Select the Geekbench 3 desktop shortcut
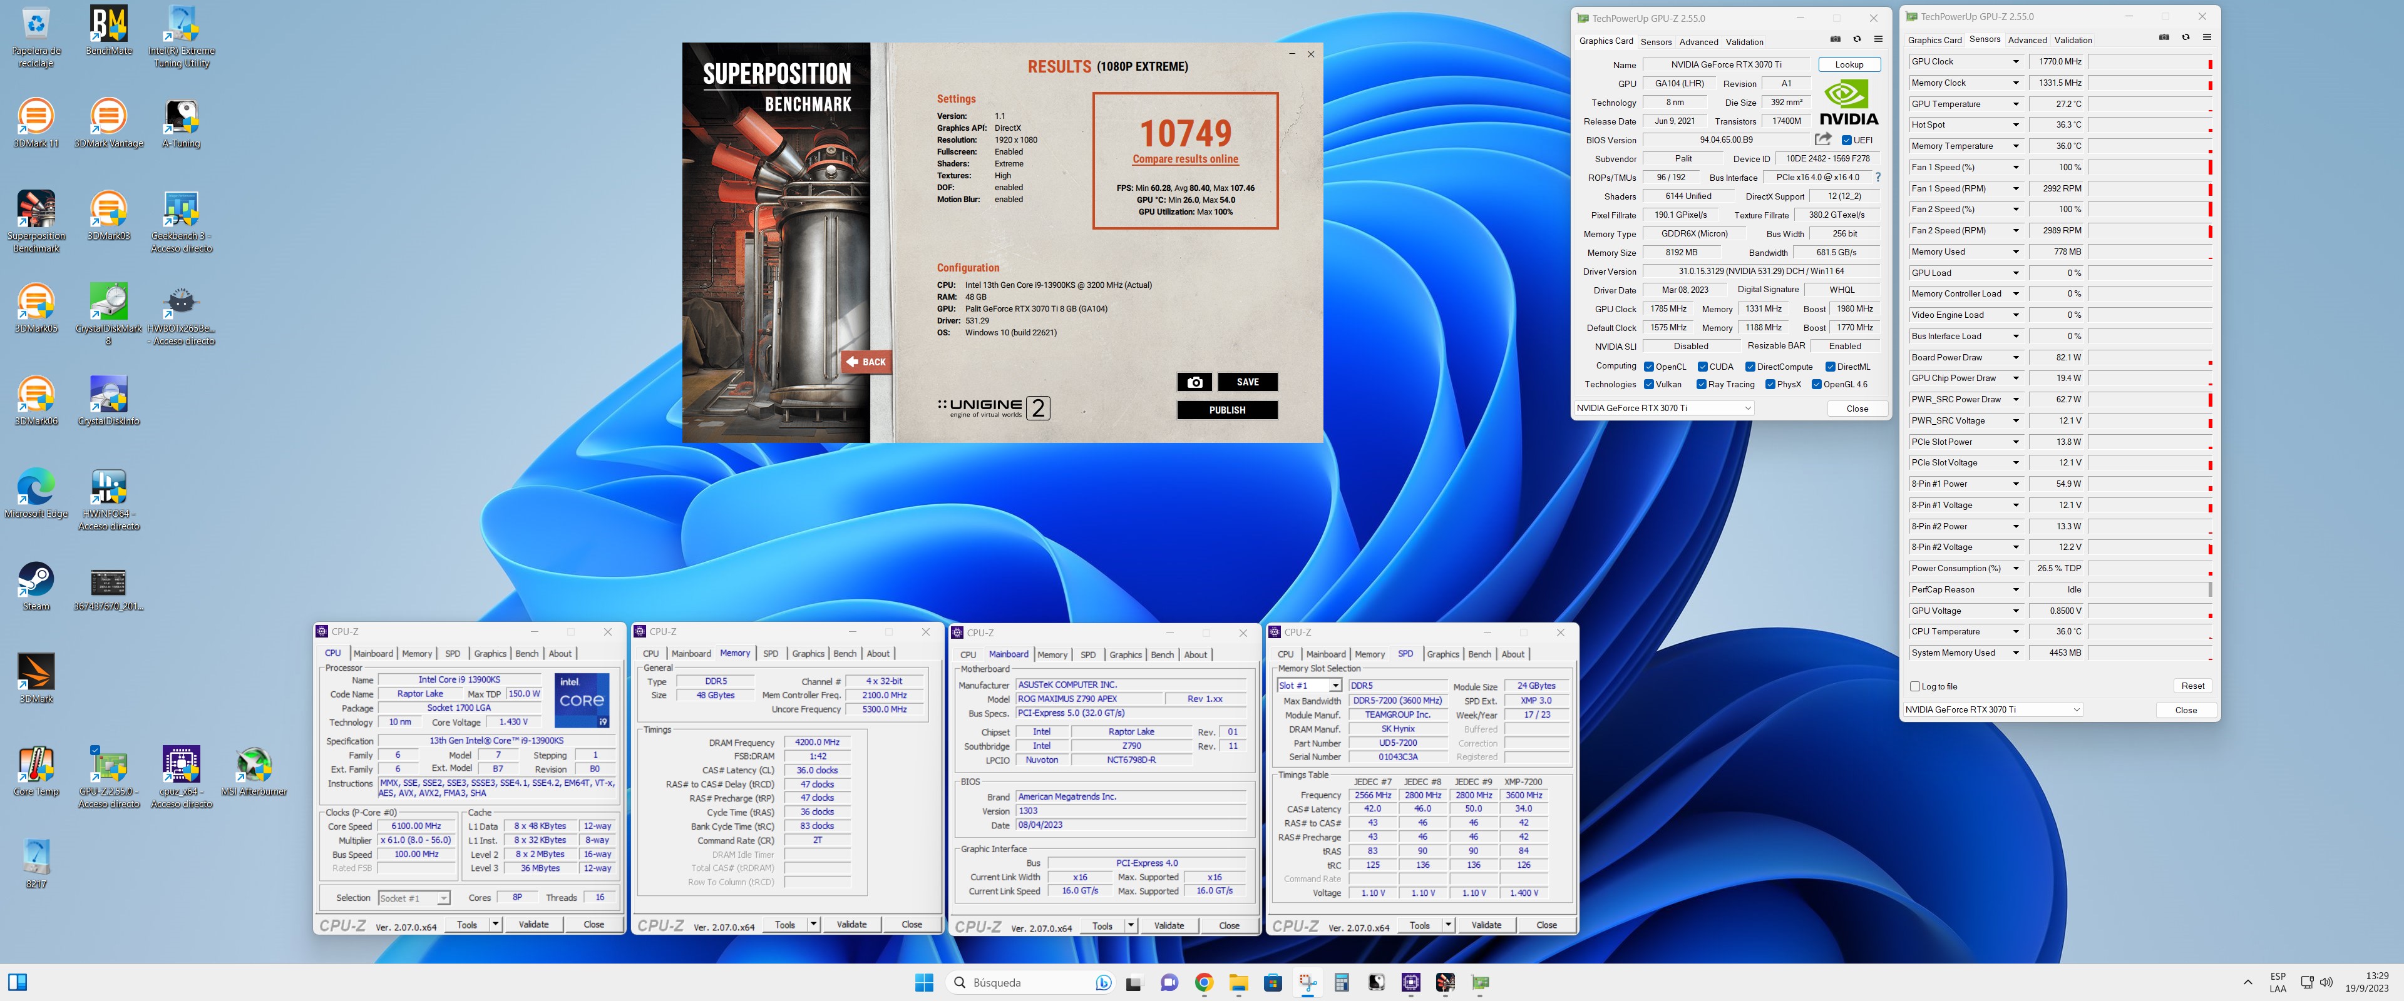2404x1001 pixels. point(182,221)
